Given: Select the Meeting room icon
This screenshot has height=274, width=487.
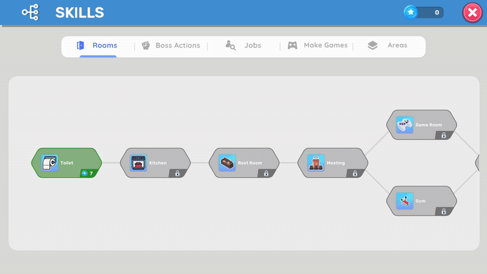Looking at the screenshot, I should click(316, 163).
